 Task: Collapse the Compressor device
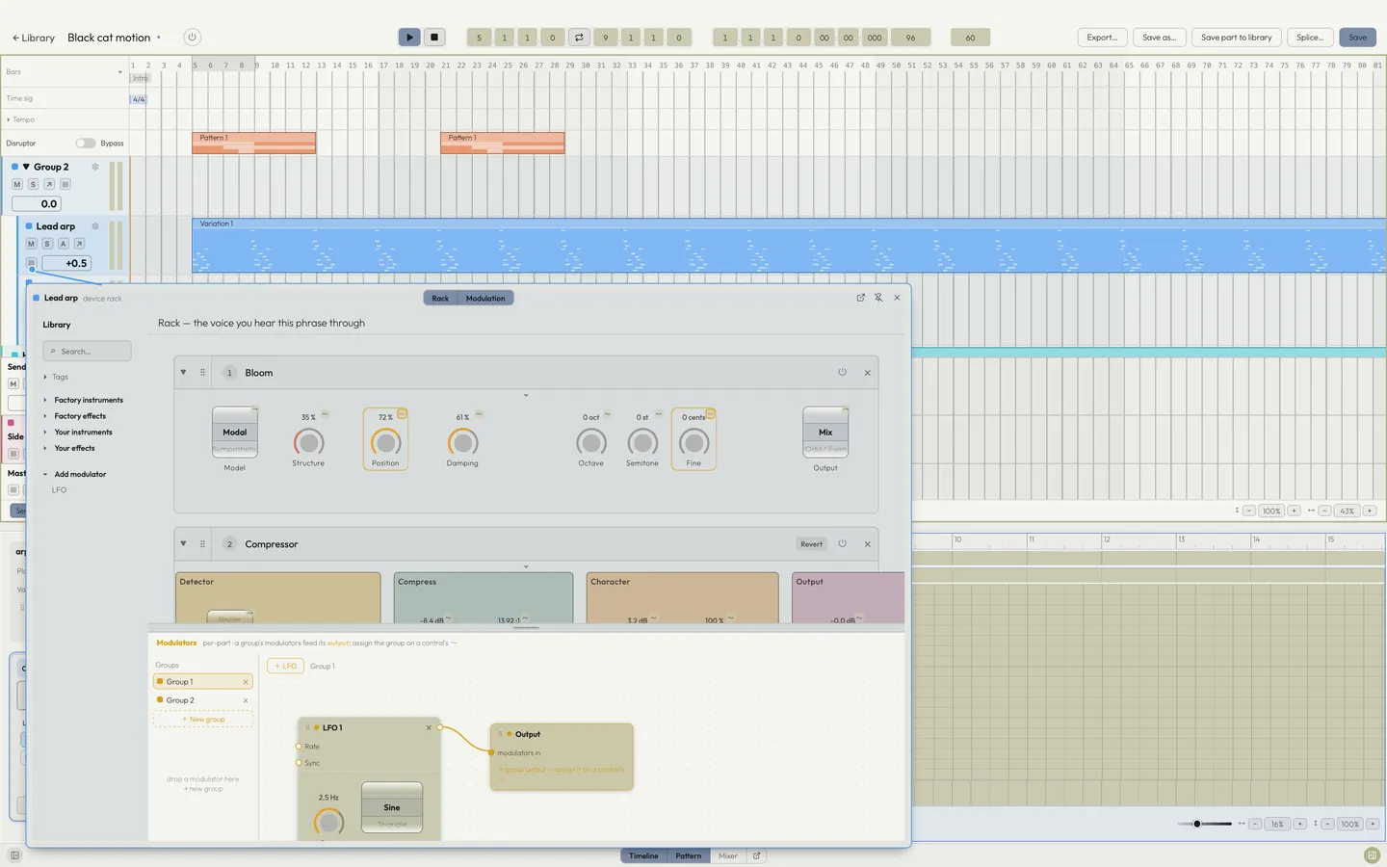tap(183, 544)
